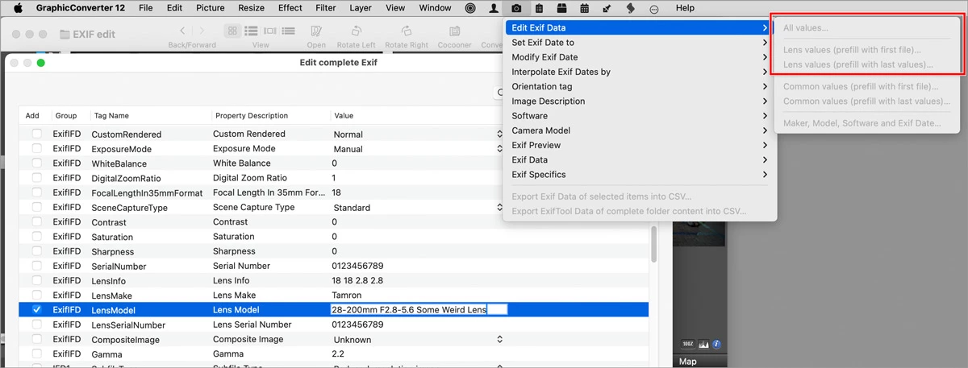This screenshot has height=368, width=968.
Task: Open the flame-shaped icon menu in menu bar
Action: (631, 8)
